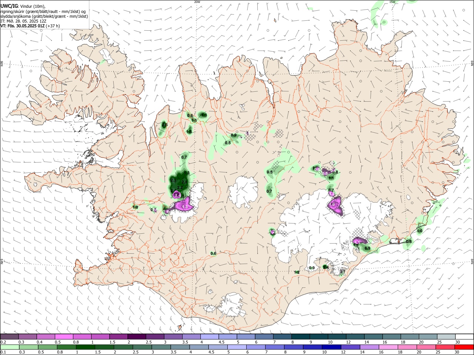Click the 0.2 swatch in the snow scale
The image size is (474, 355).
point(9,337)
